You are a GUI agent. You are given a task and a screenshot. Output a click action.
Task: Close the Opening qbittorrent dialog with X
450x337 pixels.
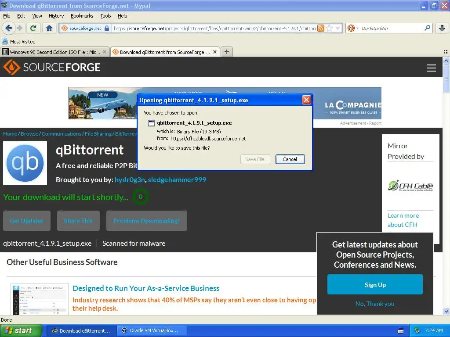pyautogui.click(x=306, y=100)
